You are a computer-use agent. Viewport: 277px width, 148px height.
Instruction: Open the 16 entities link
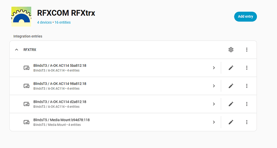click(63, 23)
